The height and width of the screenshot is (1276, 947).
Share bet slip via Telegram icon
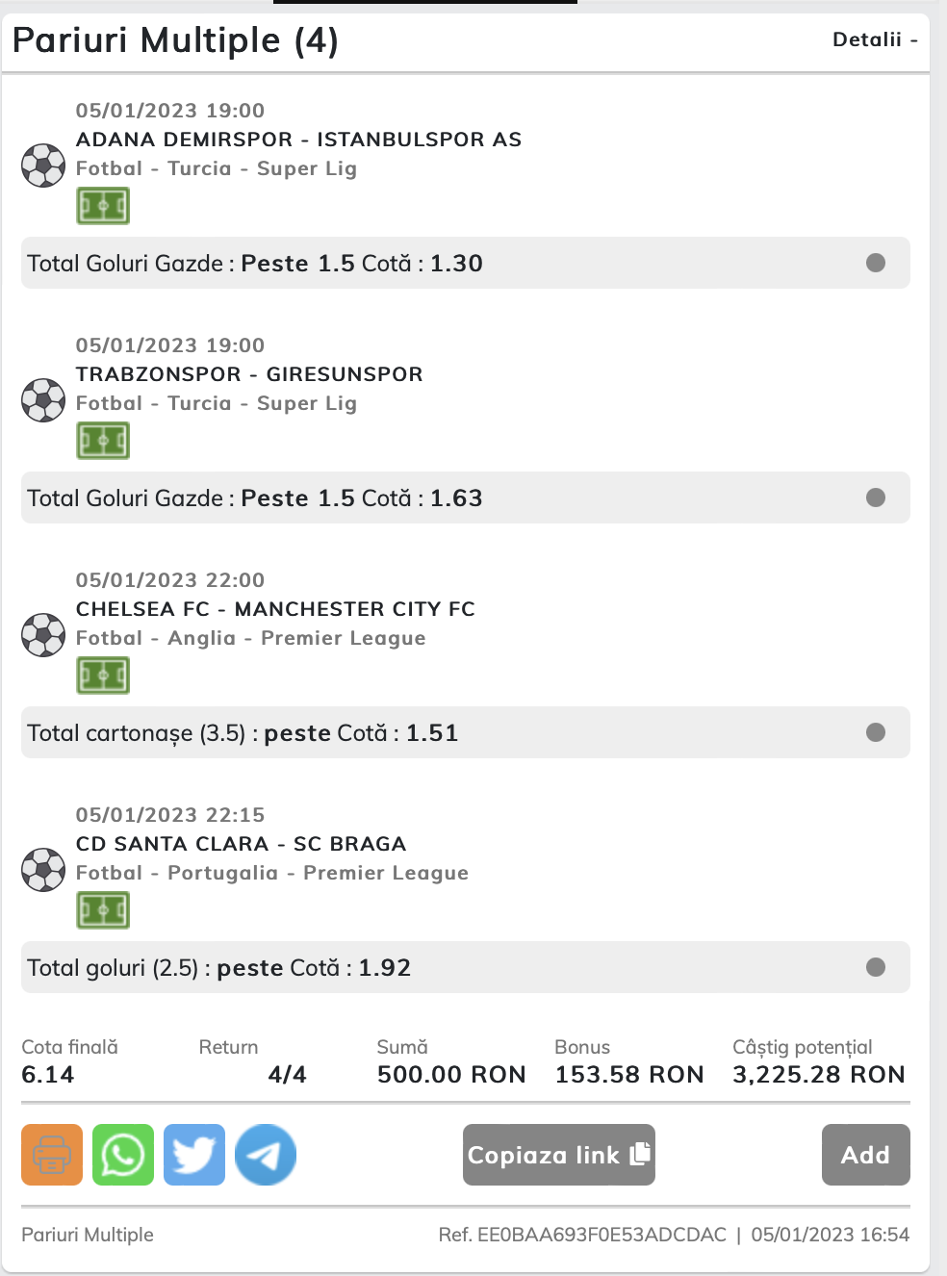pyautogui.click(x=266, y=1155)
